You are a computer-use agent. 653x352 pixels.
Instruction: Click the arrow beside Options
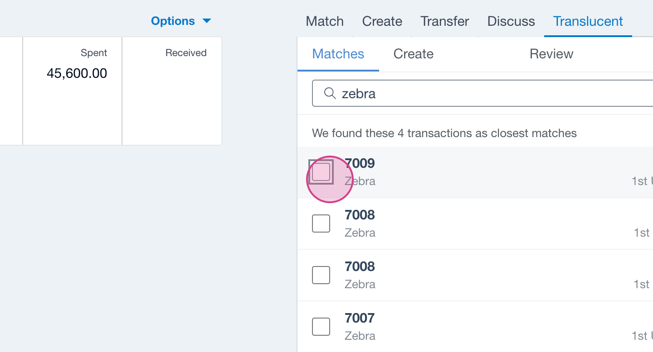207,21
